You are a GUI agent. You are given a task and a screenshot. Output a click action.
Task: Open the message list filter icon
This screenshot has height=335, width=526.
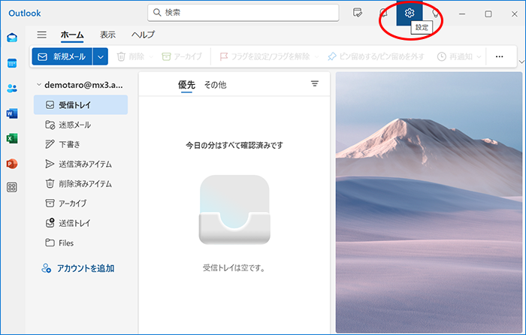point(314,83)
